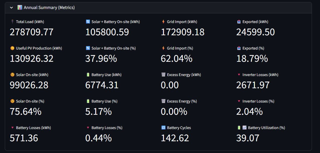
Task: Click the value 105800.59
Action: pyautogui.click(x=107, y=32)
